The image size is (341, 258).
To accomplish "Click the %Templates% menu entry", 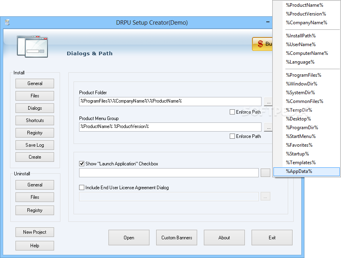I will [x=307, y=163].
